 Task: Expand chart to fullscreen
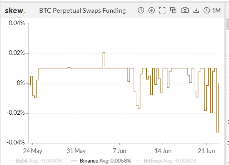click(162, 10)
